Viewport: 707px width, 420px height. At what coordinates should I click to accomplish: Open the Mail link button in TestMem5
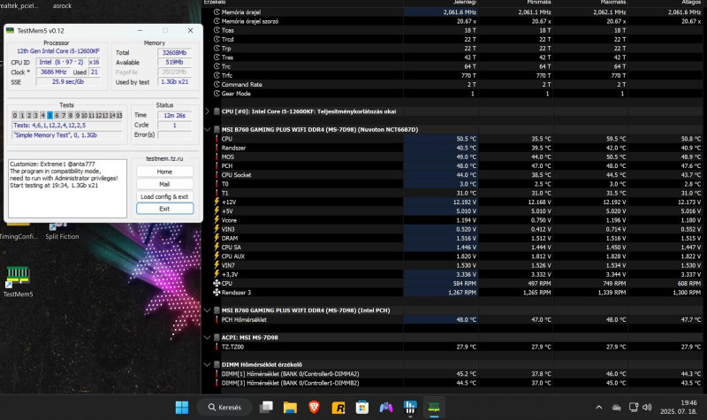164,184
